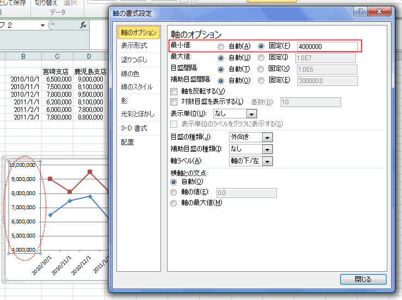
Task: Switch to 光彩とぼかし category
Action: [139, 114]
